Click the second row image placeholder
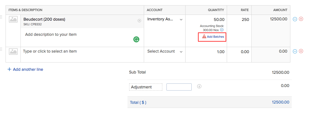Screen dimensions: 310x114 pyautogui.click(x=13, y=51)
